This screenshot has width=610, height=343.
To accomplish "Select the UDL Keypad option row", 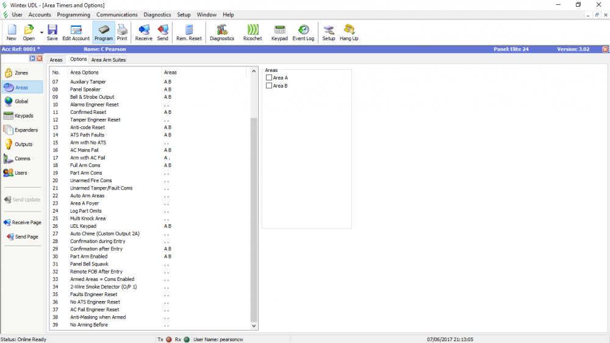I will pyautogui.click(x=83, y=226).
